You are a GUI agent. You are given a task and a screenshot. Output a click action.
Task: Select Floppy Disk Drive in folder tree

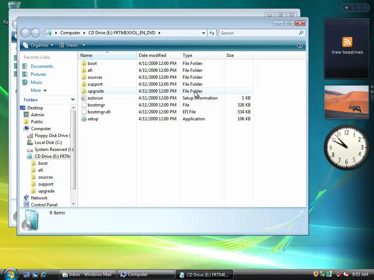[x=52, y=136]
